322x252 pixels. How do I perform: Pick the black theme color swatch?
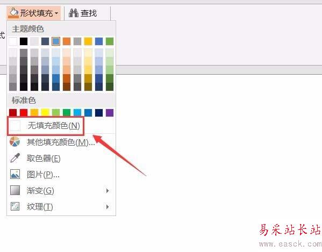(x=24, y=41)
